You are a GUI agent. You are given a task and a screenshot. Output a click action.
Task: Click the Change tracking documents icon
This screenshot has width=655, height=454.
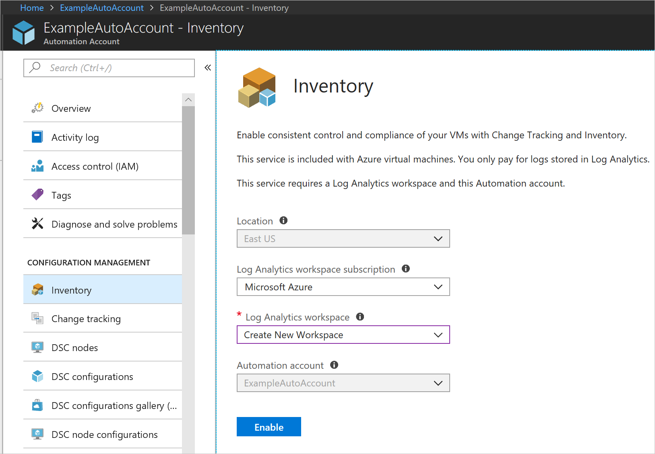coord(37,318)
